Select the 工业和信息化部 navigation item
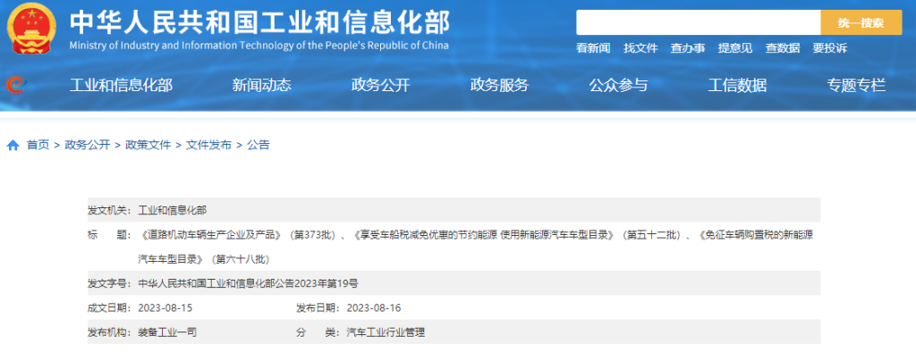This screenshot has width=916, height=361. tap(121, 86)
